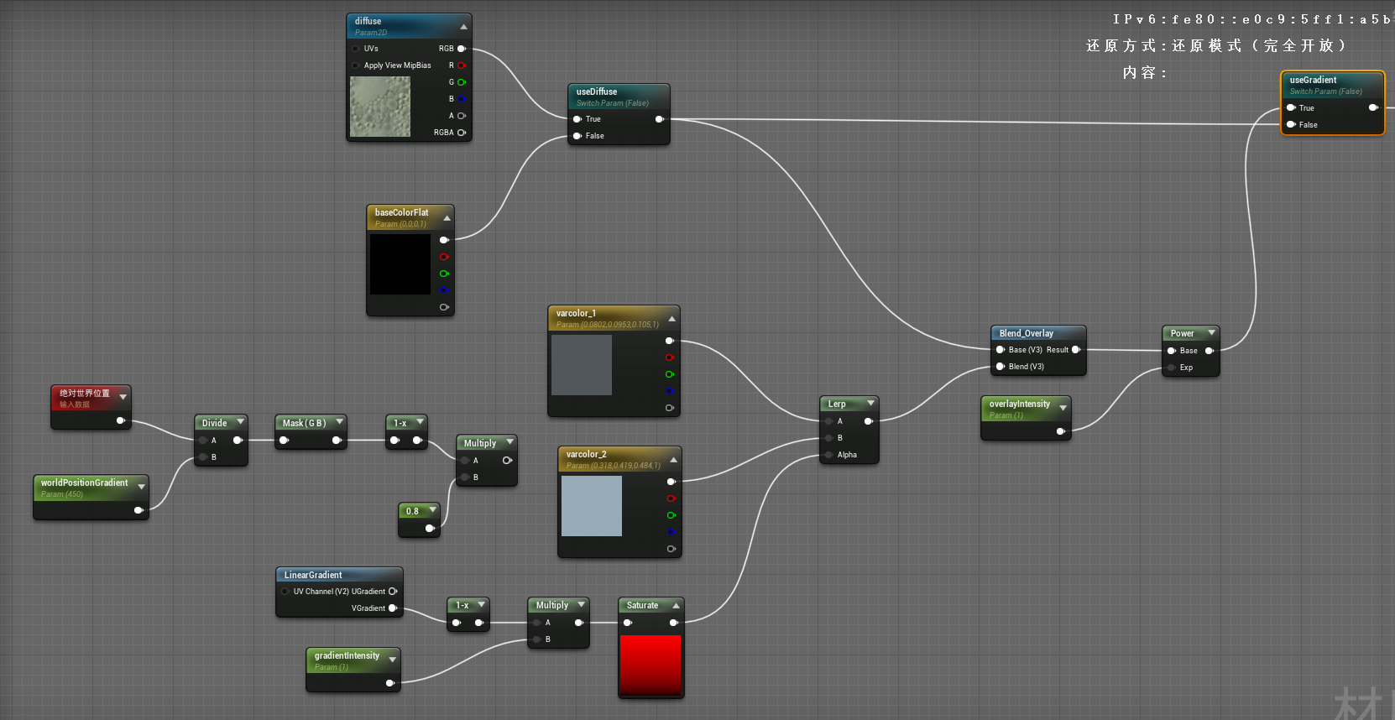The height and width of the screenshot is (720, 1395).
Task: Click the Result output pin of Blend_Overlay
Action: point(1076,350)
